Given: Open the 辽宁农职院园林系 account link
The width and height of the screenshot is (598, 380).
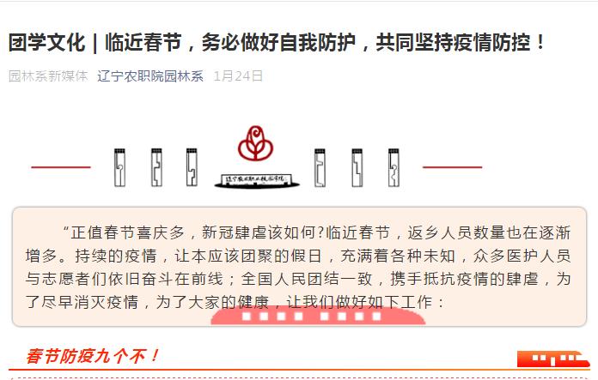Looking at the screenshot, I should point(150,76).
